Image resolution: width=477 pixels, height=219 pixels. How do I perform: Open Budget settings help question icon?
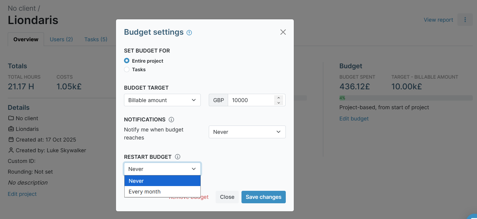[x=189, y=33]
